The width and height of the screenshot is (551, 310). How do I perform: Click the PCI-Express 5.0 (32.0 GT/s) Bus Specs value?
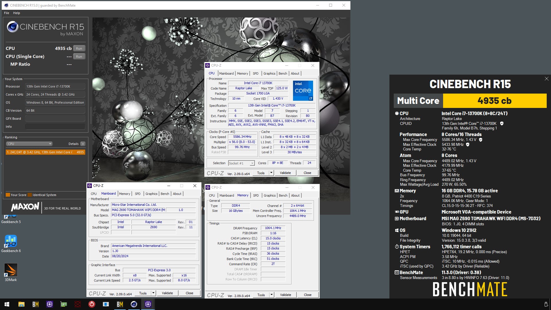click(154, 215)
